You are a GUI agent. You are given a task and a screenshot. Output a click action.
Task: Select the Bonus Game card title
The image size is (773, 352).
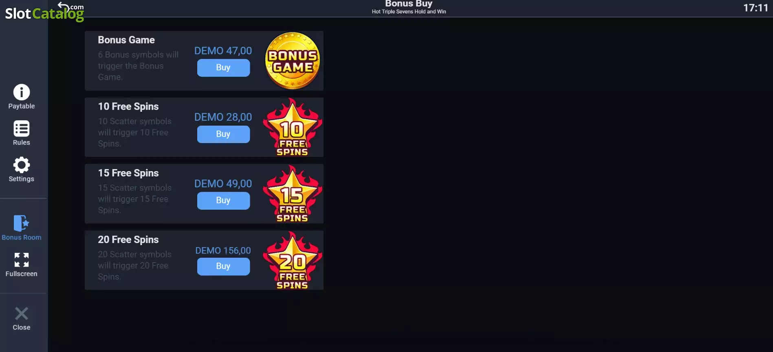(x=126, y=40)
